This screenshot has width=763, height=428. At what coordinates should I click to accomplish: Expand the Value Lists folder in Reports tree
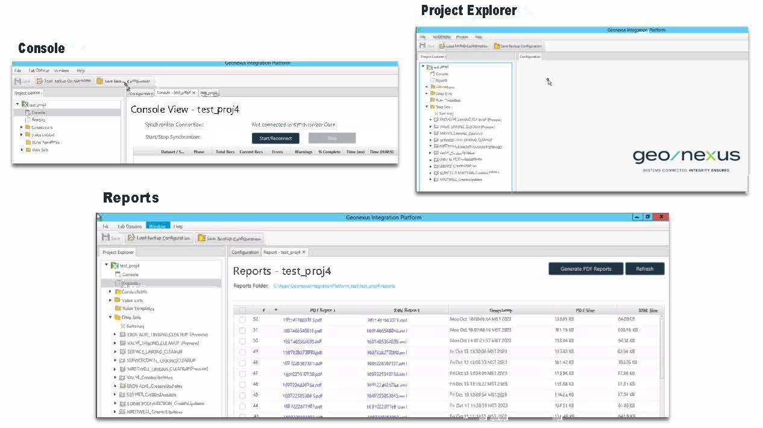point(110,300)
